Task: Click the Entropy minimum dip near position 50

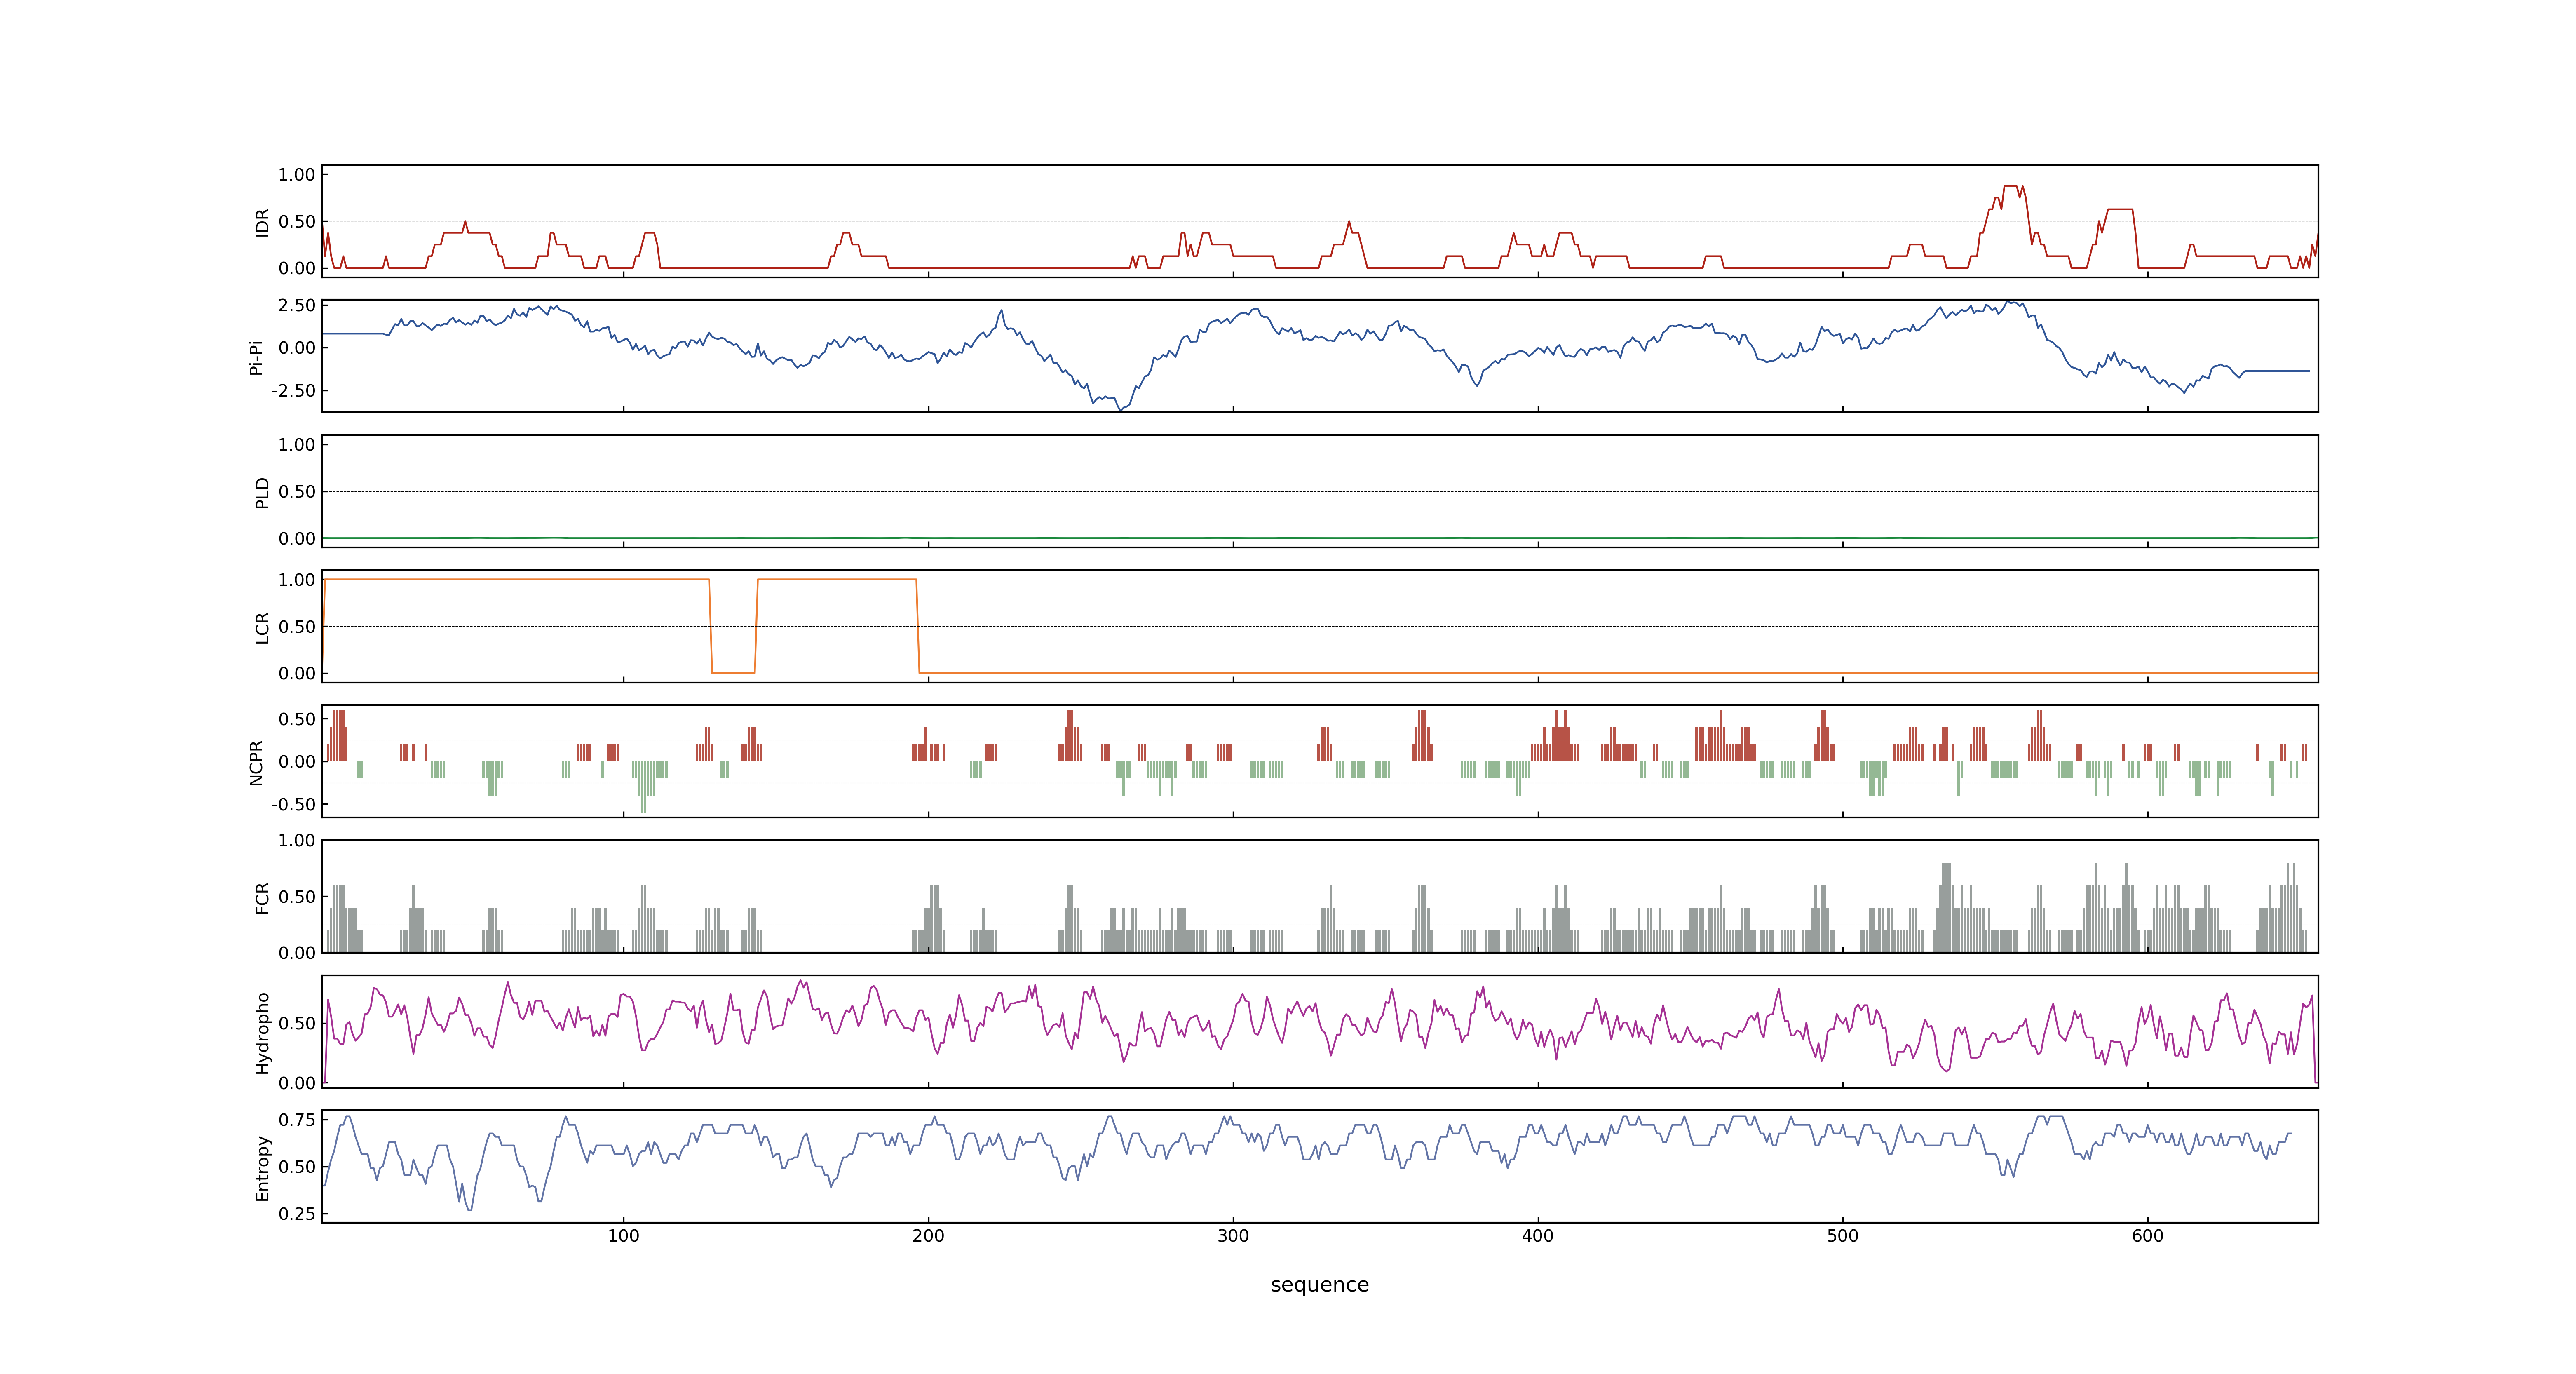Action: pos(469,1208)
